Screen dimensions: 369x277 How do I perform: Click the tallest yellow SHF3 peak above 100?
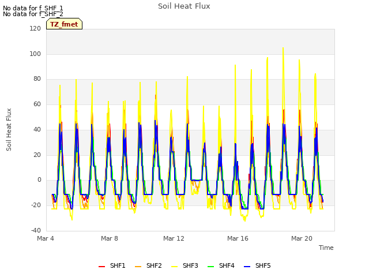click(x=283, y=48)
